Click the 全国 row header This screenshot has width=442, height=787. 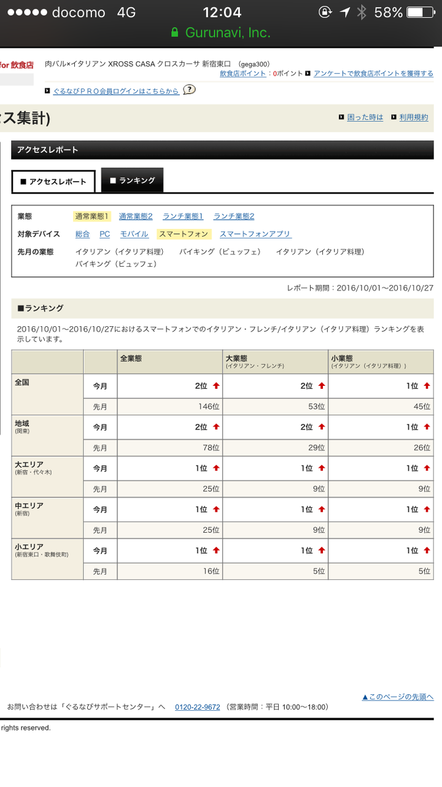tap(47, 394)
